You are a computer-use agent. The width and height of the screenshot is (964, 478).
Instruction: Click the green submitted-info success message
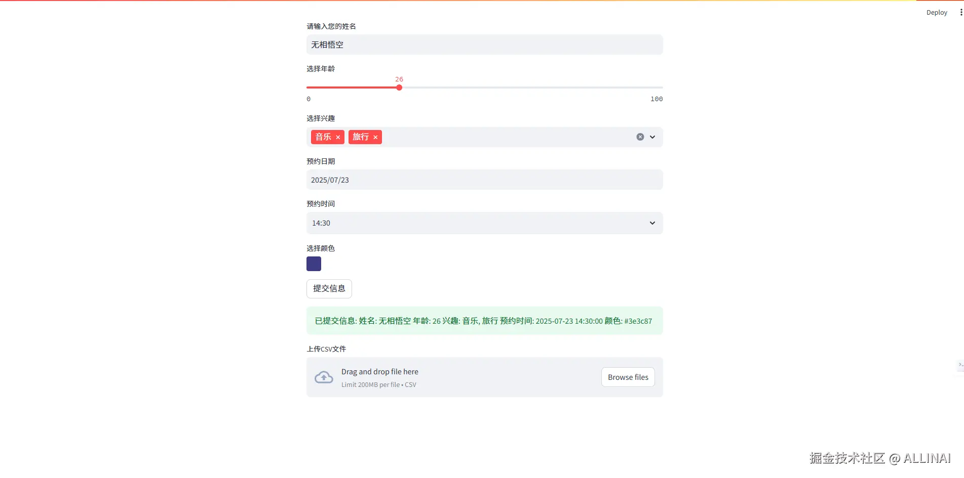pos(484,321)
